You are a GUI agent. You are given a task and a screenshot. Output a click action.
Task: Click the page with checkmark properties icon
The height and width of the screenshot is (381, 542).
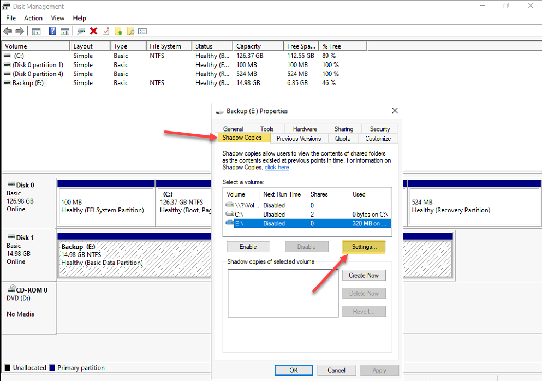click(106, 32)
